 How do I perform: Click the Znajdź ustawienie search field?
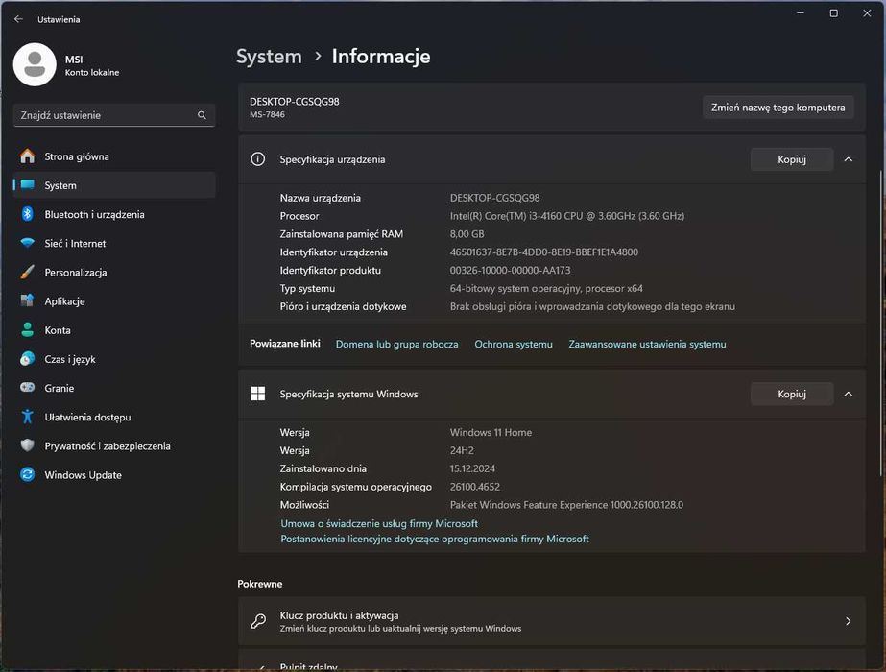114,115
